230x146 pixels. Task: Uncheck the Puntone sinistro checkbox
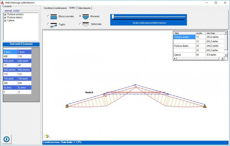[x=5, y=14]
